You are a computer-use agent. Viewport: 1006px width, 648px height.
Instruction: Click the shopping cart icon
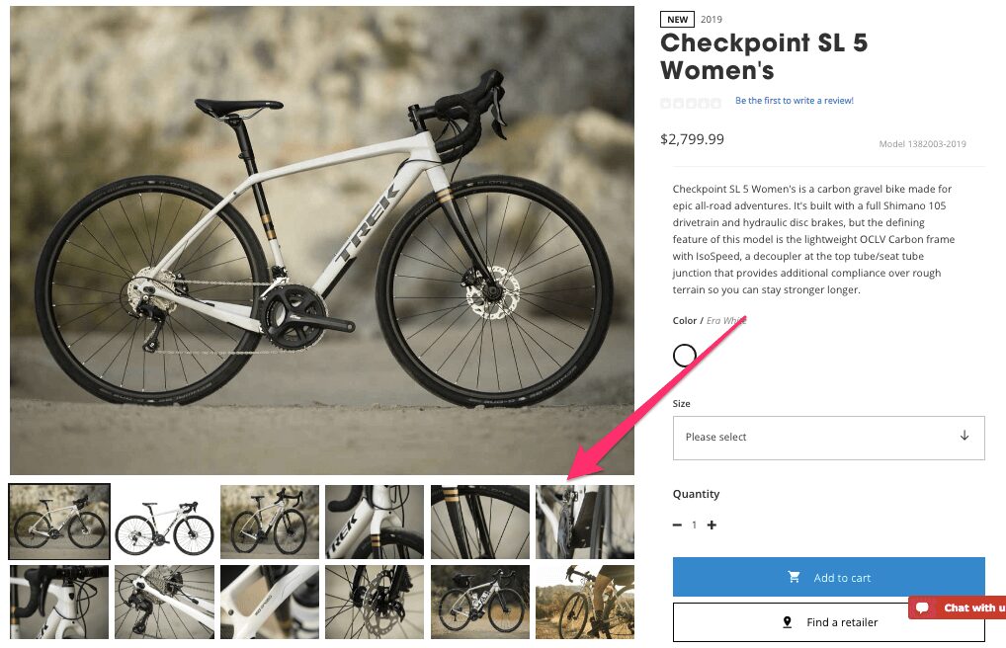click(x=794, y=578)
